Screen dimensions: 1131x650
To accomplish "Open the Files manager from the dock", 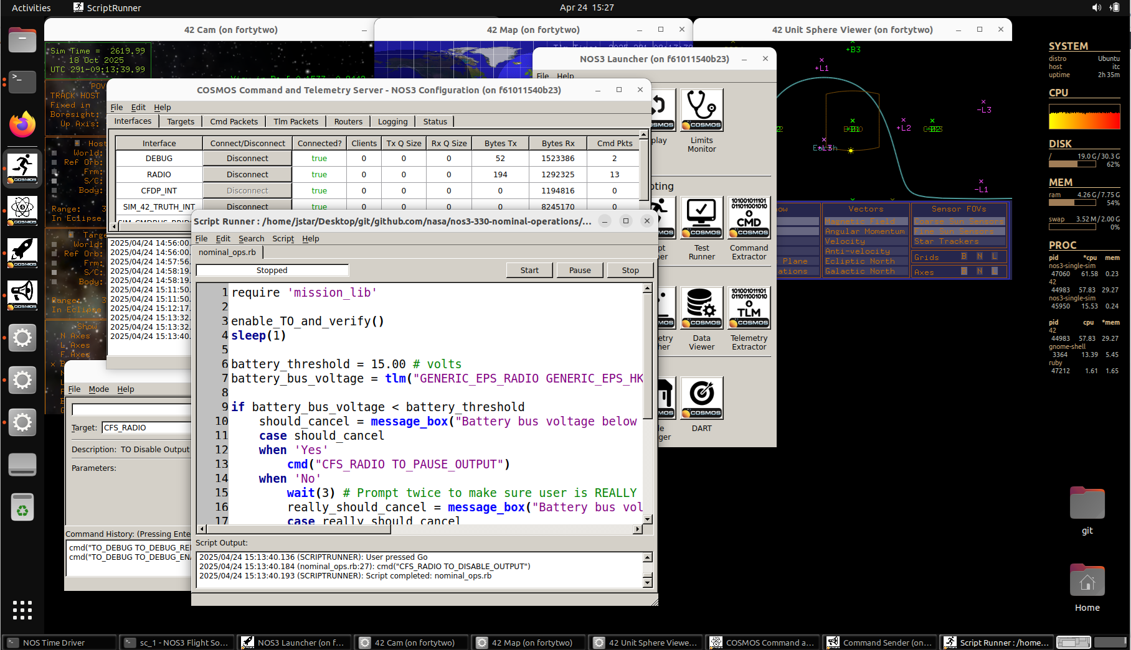I will pos(22,40).
